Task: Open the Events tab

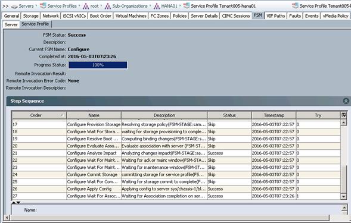Action: click(x=312, y=16)
